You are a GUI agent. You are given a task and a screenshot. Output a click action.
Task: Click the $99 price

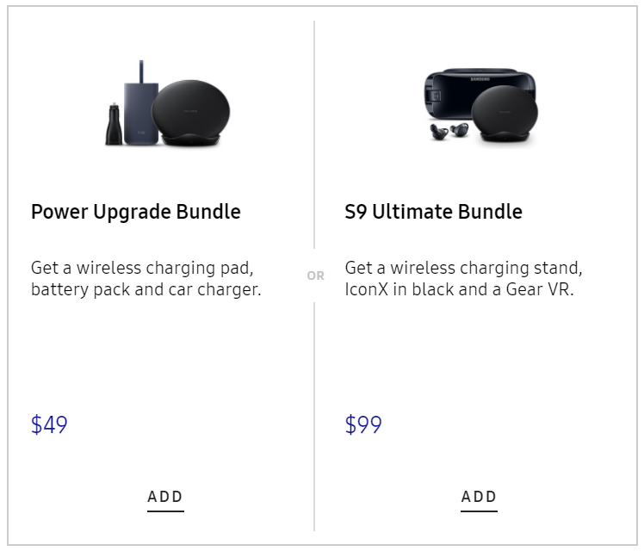(x=363, y=425)
